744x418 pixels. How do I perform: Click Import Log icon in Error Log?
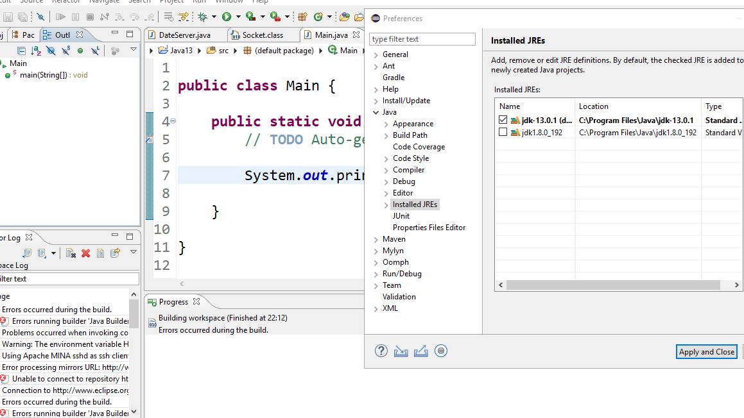42,253
